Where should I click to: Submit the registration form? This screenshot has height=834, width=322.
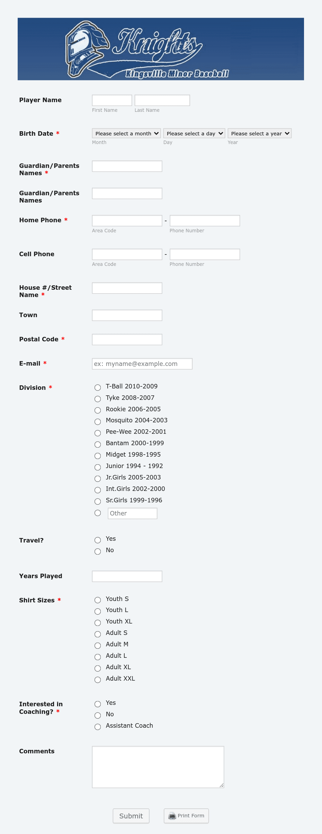131,816
